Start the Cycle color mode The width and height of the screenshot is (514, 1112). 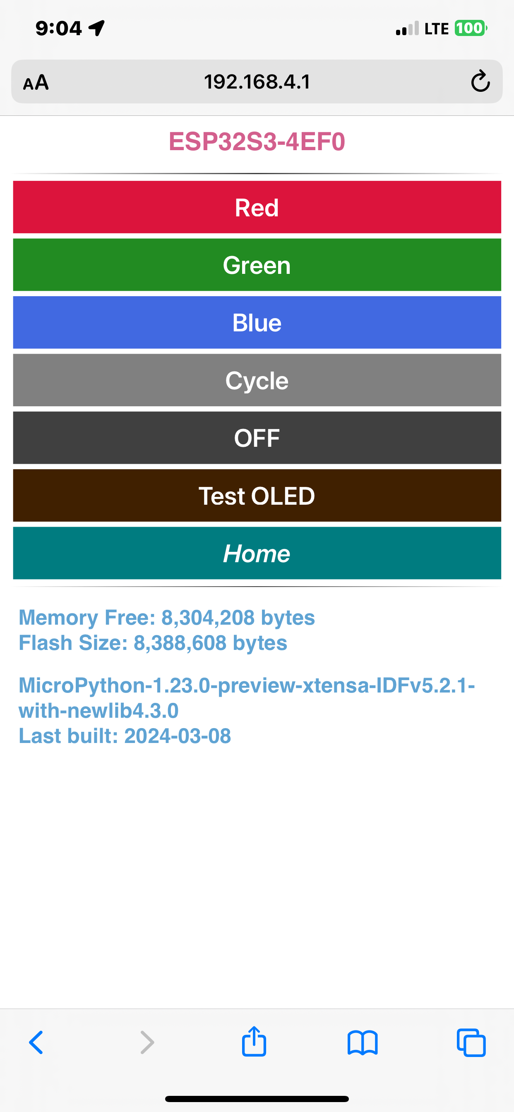tap(257, 380)
